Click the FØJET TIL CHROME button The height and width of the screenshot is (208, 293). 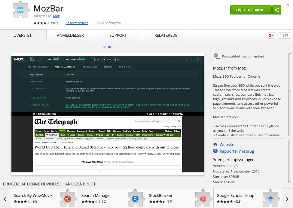pos(251,10)
